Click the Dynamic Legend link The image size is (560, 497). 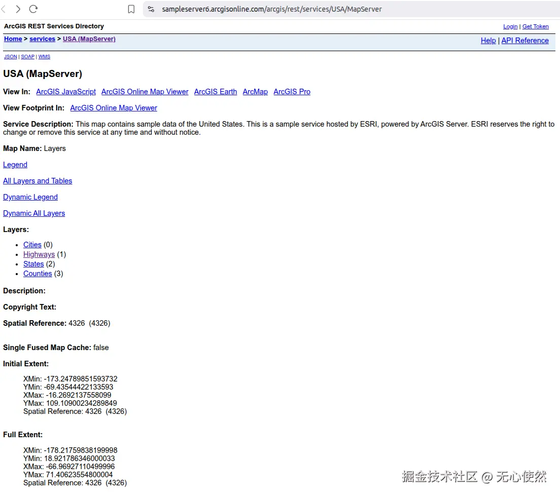(30, 197)
